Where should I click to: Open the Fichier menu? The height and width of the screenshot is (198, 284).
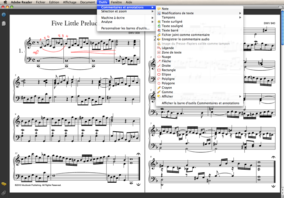pos(41,2)
